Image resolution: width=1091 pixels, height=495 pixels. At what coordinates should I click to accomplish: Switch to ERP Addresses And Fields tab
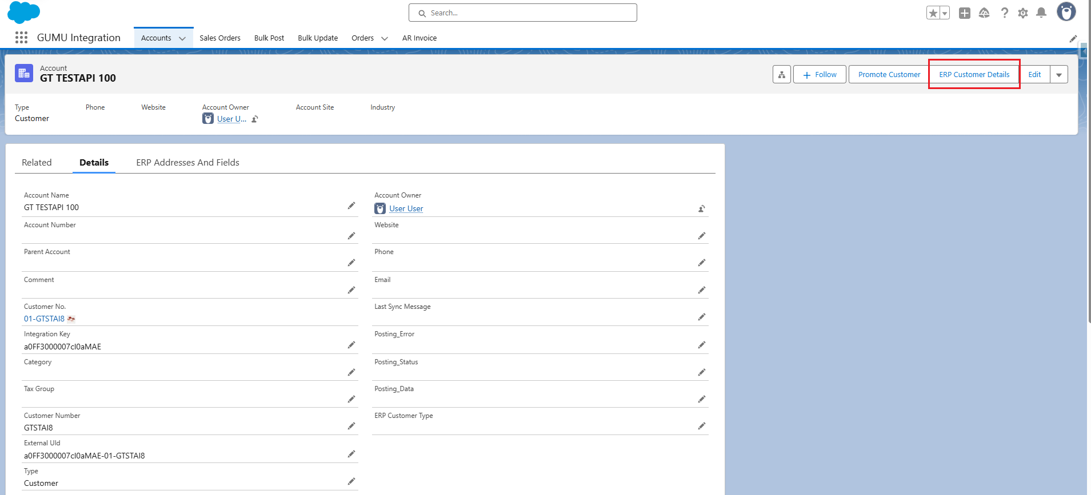point(187,163)
